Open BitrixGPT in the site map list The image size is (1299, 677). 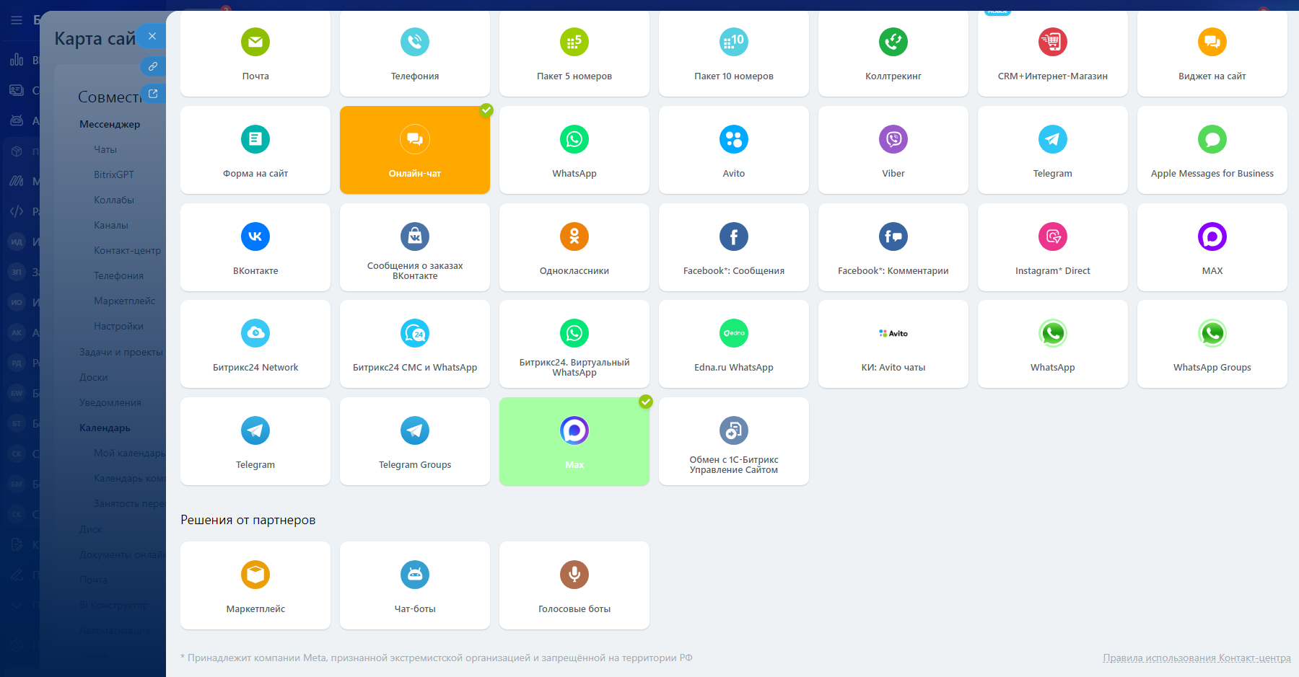(x=114, y=174)
